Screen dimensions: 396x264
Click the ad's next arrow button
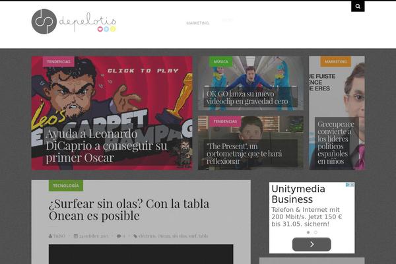pos(312,244)
